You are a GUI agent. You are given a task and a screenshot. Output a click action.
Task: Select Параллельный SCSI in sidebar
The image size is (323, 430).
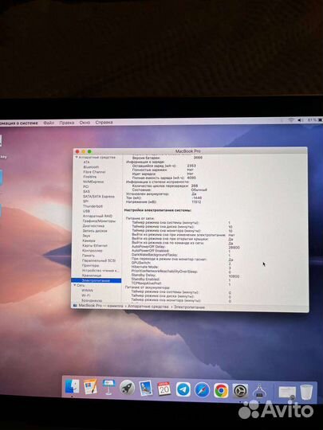tap(99, 260)
